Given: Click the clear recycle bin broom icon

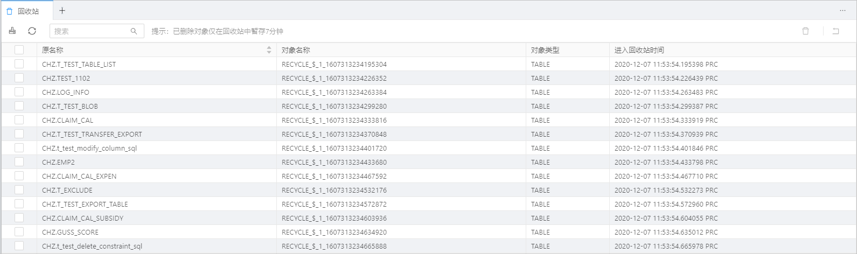Looking at the screenshot, I should click(12, 31).
